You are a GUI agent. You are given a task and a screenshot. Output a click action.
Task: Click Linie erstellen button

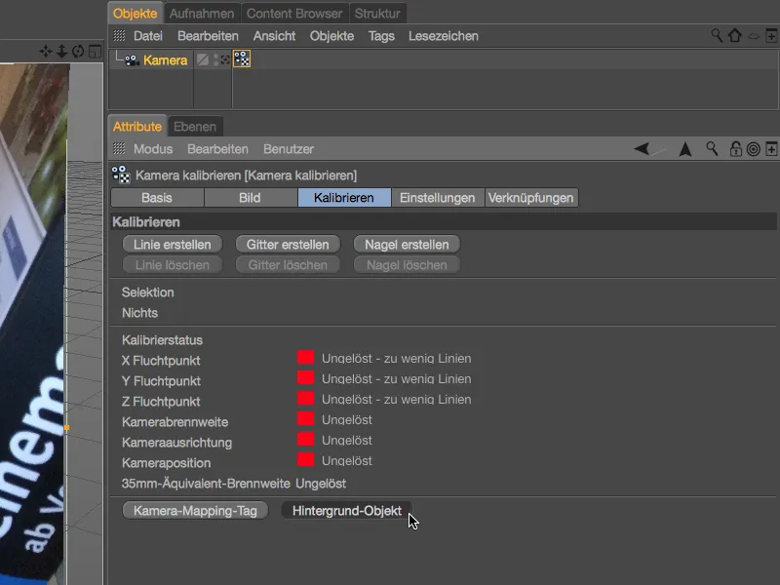(x=173, y=245)
